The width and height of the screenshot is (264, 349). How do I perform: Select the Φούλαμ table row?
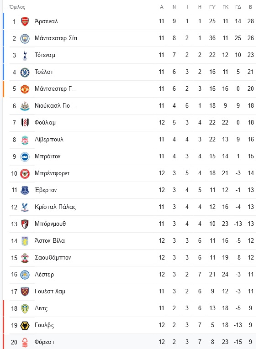pos(132,123)
